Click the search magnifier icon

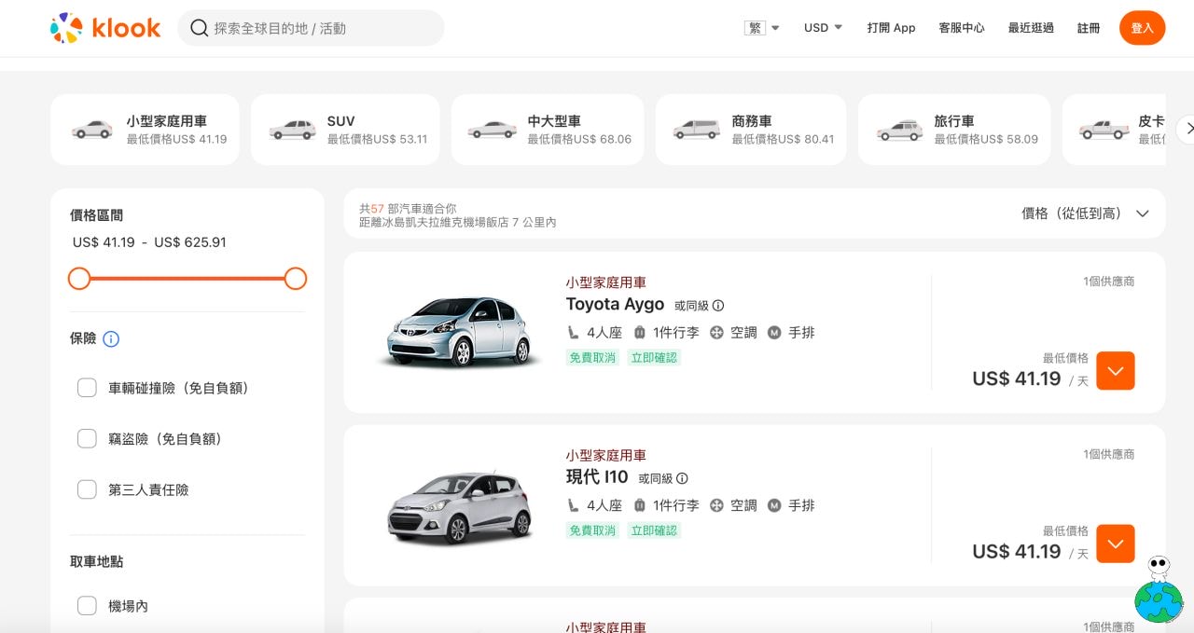(199, 28)
